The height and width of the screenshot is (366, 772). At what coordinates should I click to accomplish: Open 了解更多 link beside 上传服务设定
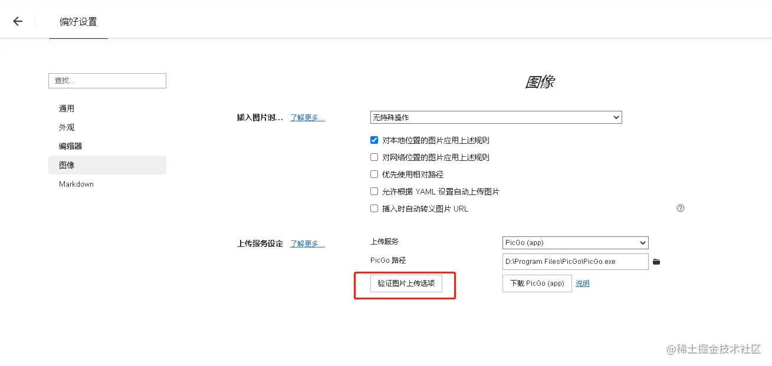click(x=307, y=244)
